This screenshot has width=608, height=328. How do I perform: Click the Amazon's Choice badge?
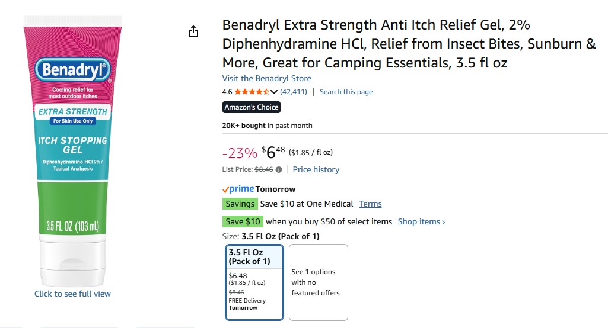[x=251, y=107]
